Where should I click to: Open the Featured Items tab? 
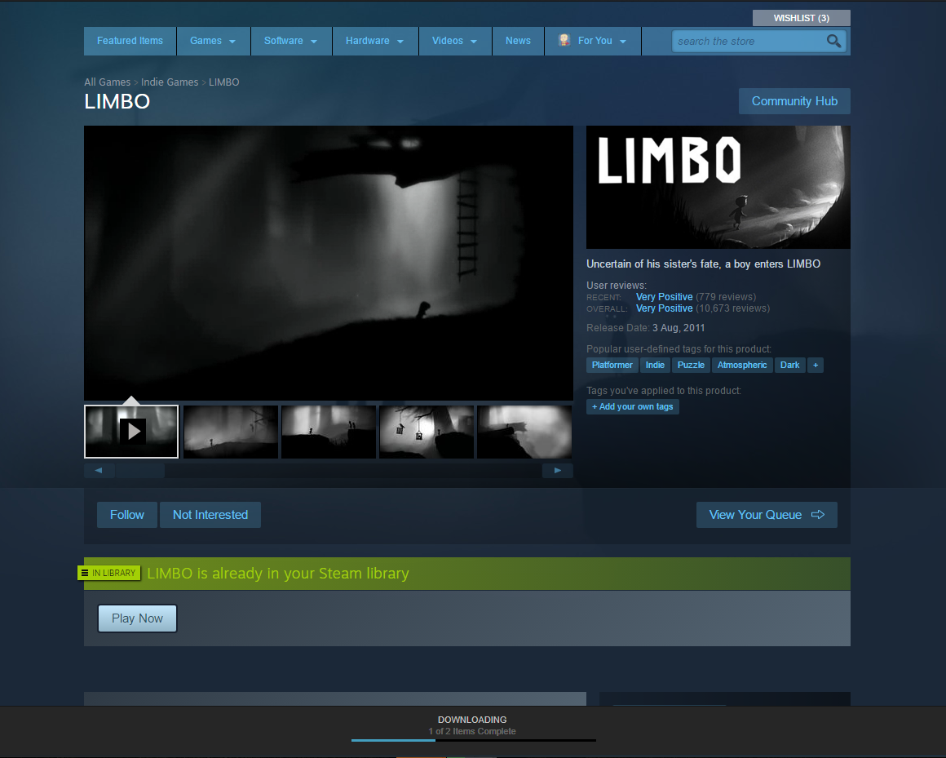tap(130, 41)
